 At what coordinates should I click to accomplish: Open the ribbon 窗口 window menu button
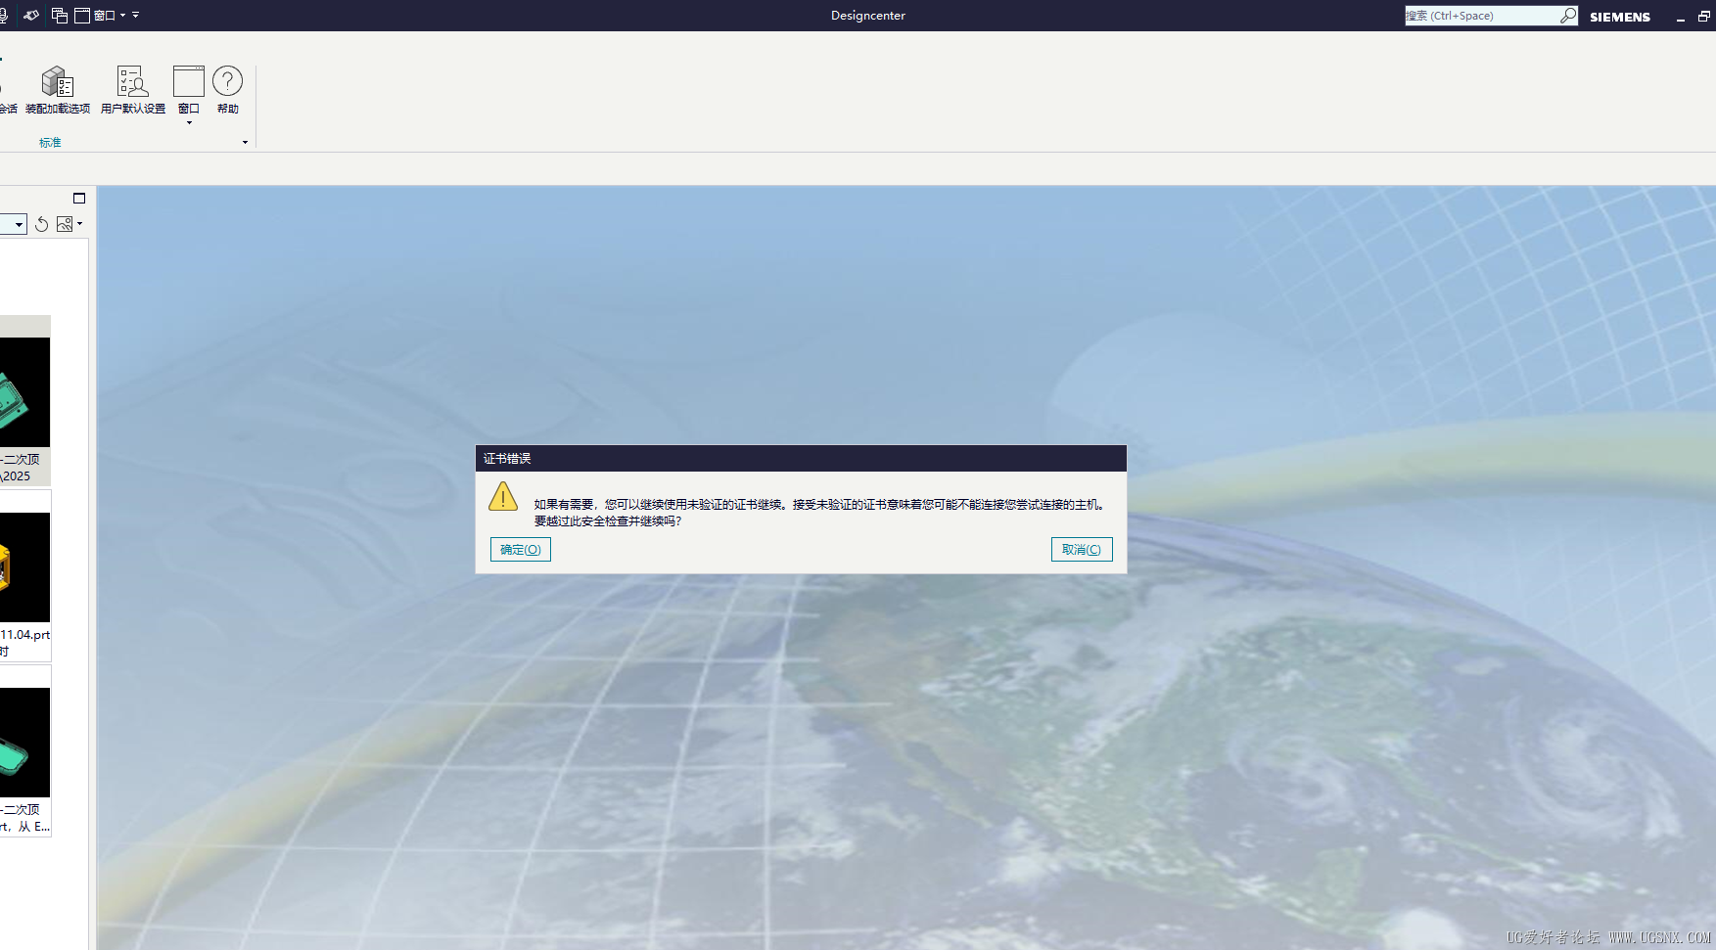(189, 94)
